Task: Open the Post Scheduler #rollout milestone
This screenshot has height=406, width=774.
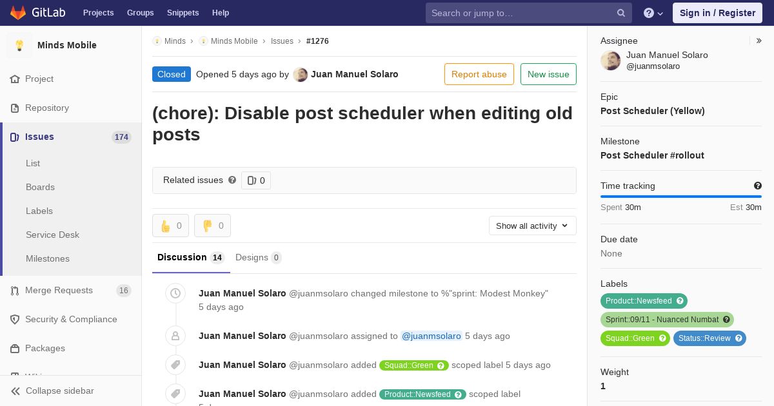Action: point(652,155)
